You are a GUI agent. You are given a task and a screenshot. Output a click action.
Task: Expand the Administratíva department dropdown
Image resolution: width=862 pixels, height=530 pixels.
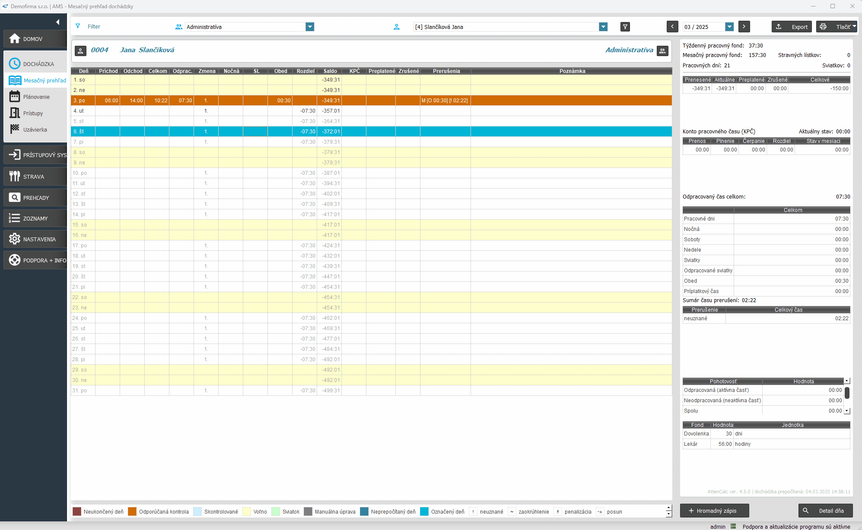[x=310, y=27]
